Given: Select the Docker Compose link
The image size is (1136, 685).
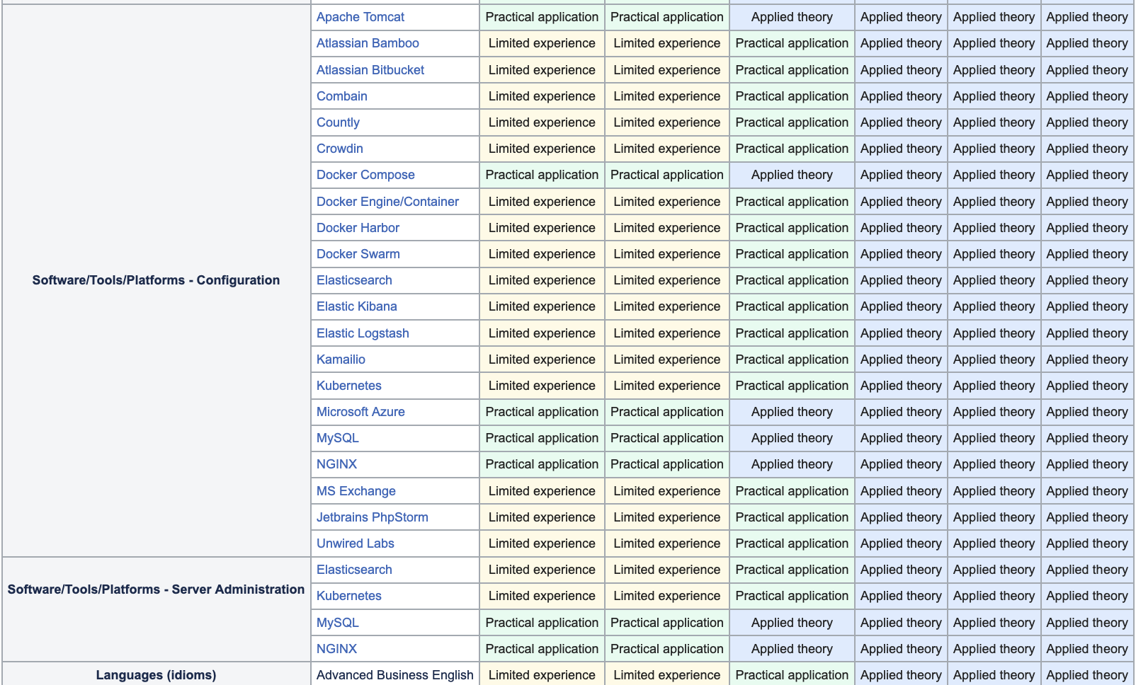Looking at the screenshot, I should (x=365, y=175).
